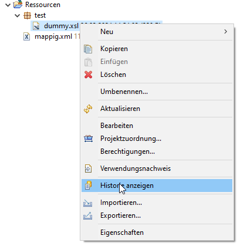Click the Projektzuordnung icon

pyautogui.click(x=89, y=139)
